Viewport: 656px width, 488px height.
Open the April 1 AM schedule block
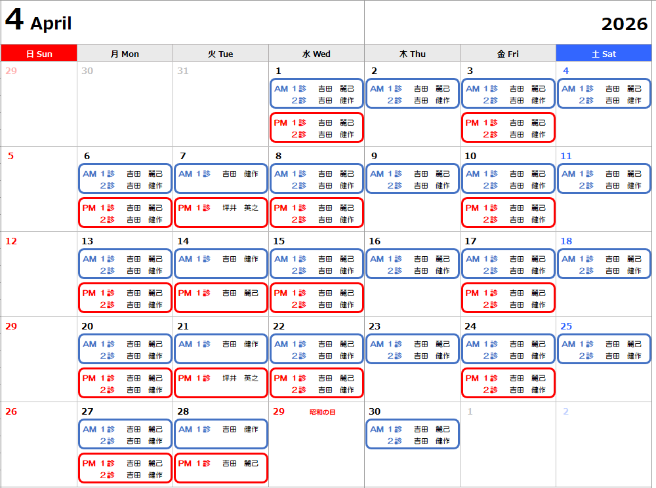click(x=316, y=94)
